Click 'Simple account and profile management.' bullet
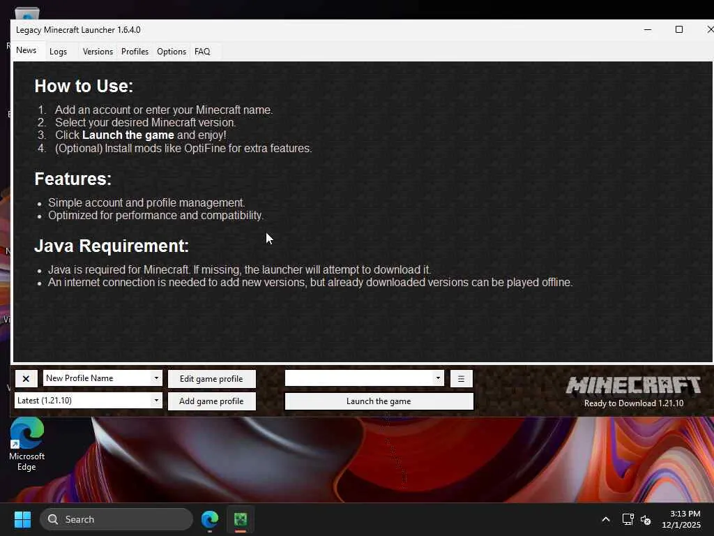This screenshot has height=536, width=714. pyautogui.click(x=146, y=203)
